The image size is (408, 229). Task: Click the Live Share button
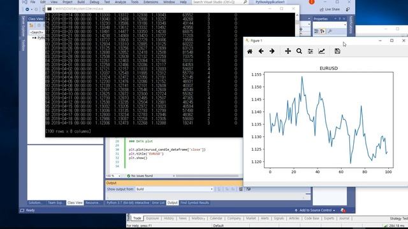[x=330, y=10]
